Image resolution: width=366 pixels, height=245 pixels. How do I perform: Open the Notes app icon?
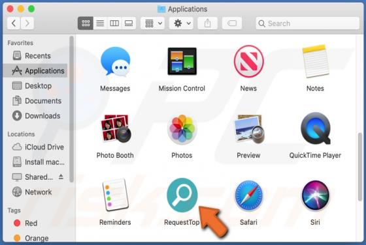pos(315,61)
